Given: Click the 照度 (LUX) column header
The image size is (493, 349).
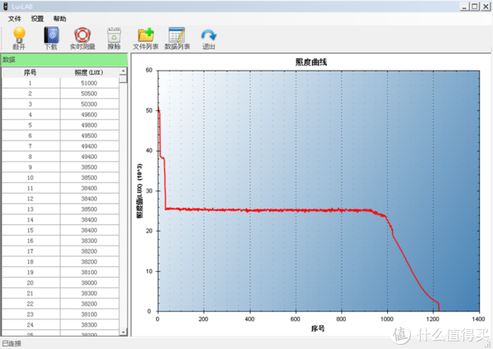Looking at the screenshot, I should click(x=89, y=72).
